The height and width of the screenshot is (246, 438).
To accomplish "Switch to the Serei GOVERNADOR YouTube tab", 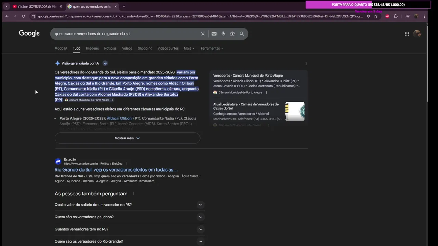I will point(38,6).
